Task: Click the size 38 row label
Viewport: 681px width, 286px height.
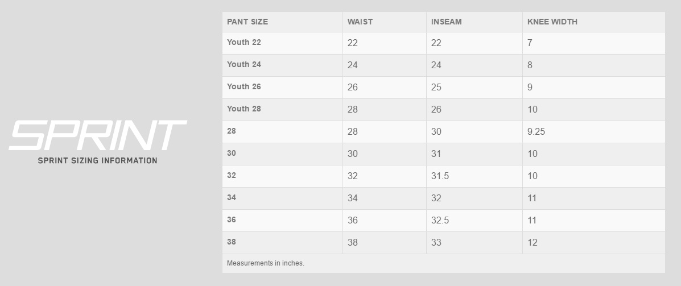Action: pyautogui.click(x=232, y=242)
